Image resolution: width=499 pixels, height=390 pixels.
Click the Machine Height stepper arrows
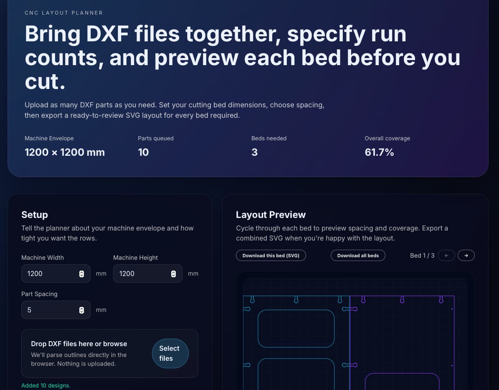point(173,274)
